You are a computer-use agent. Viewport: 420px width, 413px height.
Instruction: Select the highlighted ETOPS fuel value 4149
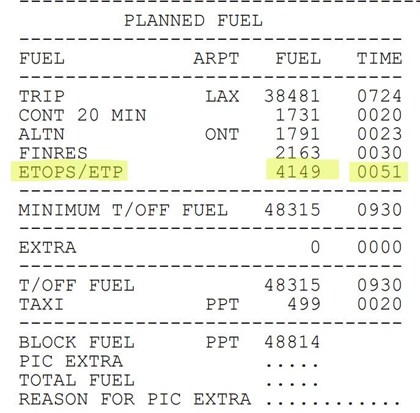(x=298, y=171)
